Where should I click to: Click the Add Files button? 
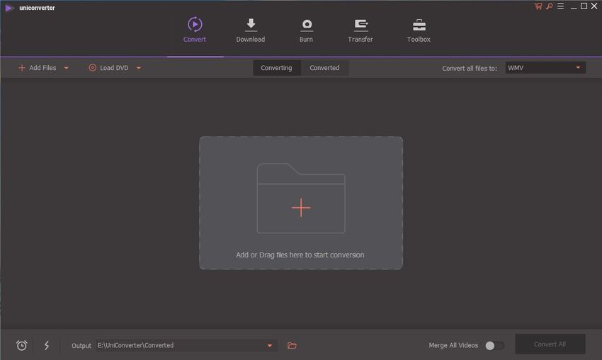pyautogui.click(x=38, y=68)
